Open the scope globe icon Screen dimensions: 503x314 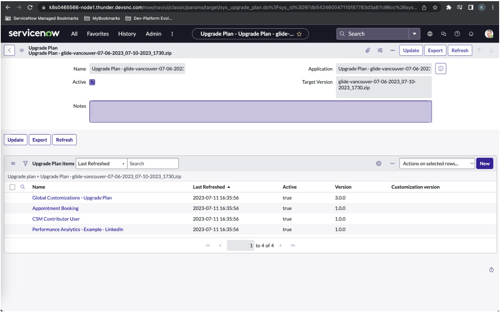tap(430, 34)
